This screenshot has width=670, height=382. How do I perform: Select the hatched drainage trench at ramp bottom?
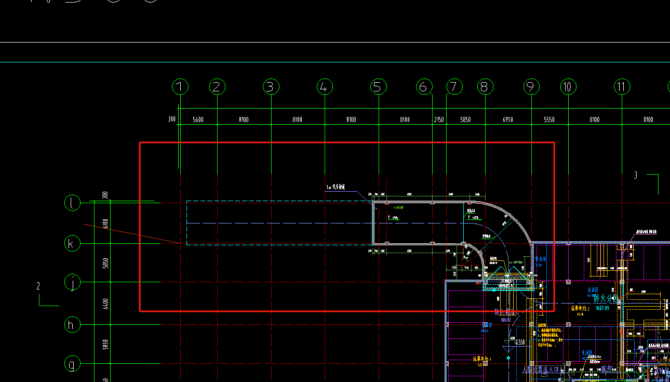pyautogui.click(x=508, y=276)
